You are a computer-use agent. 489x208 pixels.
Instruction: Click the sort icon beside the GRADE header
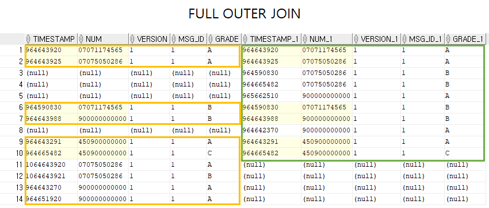click(x=211, y=39)
